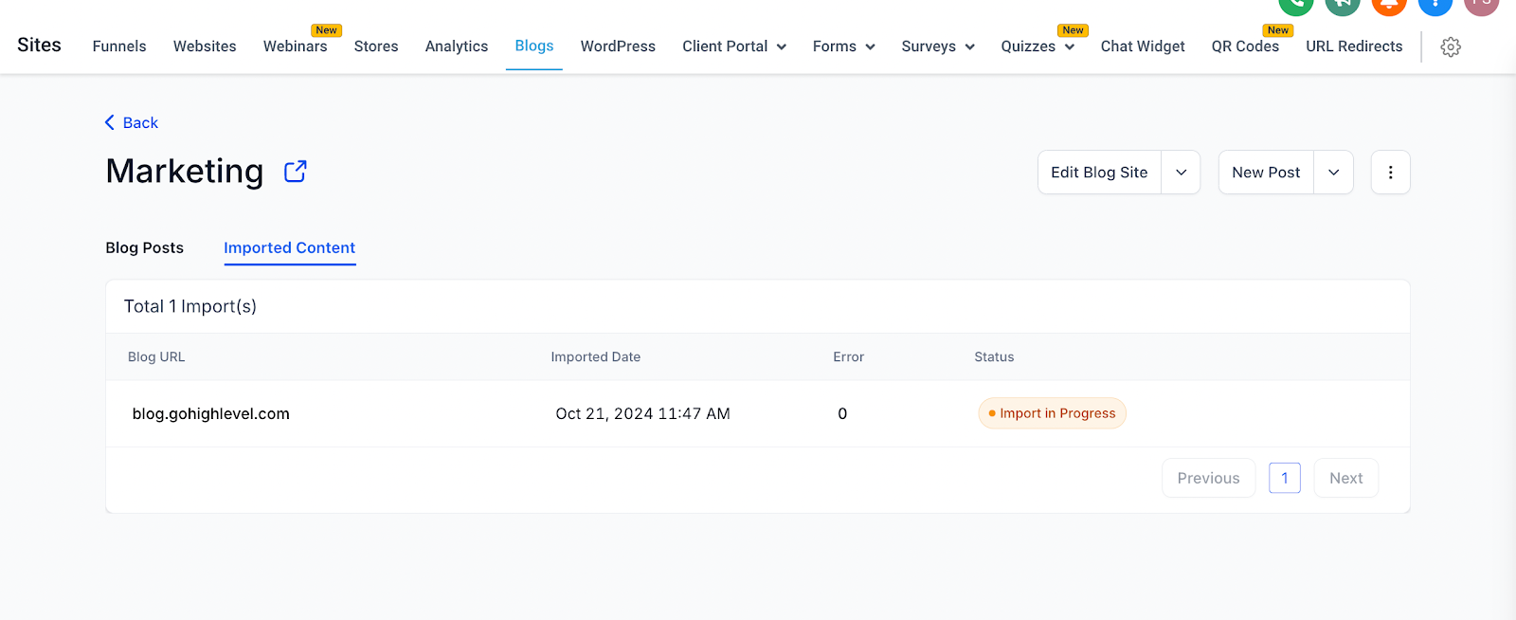
Task: Select the Imported Content tab
Action: pos(290,247)
